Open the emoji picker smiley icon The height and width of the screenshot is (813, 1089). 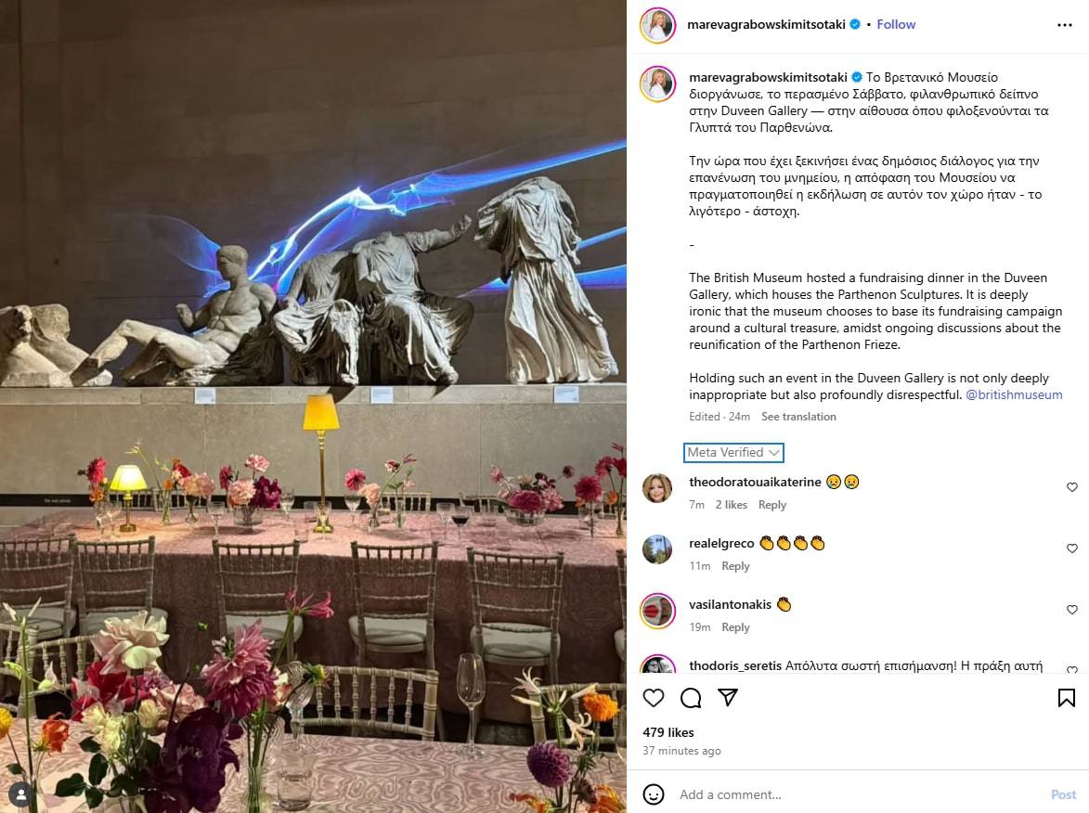(x=653, y=794)
